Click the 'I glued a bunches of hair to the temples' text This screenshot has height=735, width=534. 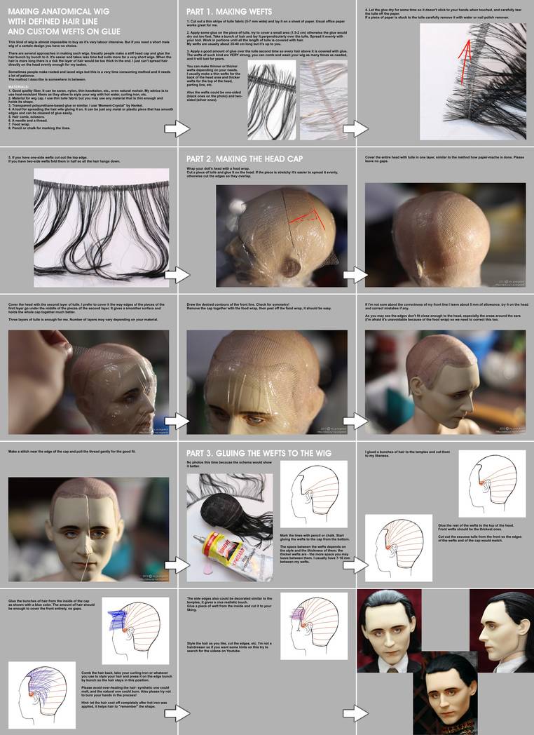click(408, 453)
